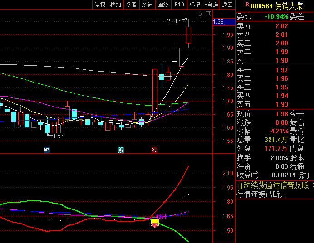Open the 标记 mark menu
Viewport: 314px width, 243px height.
click(x=195, y=5)
